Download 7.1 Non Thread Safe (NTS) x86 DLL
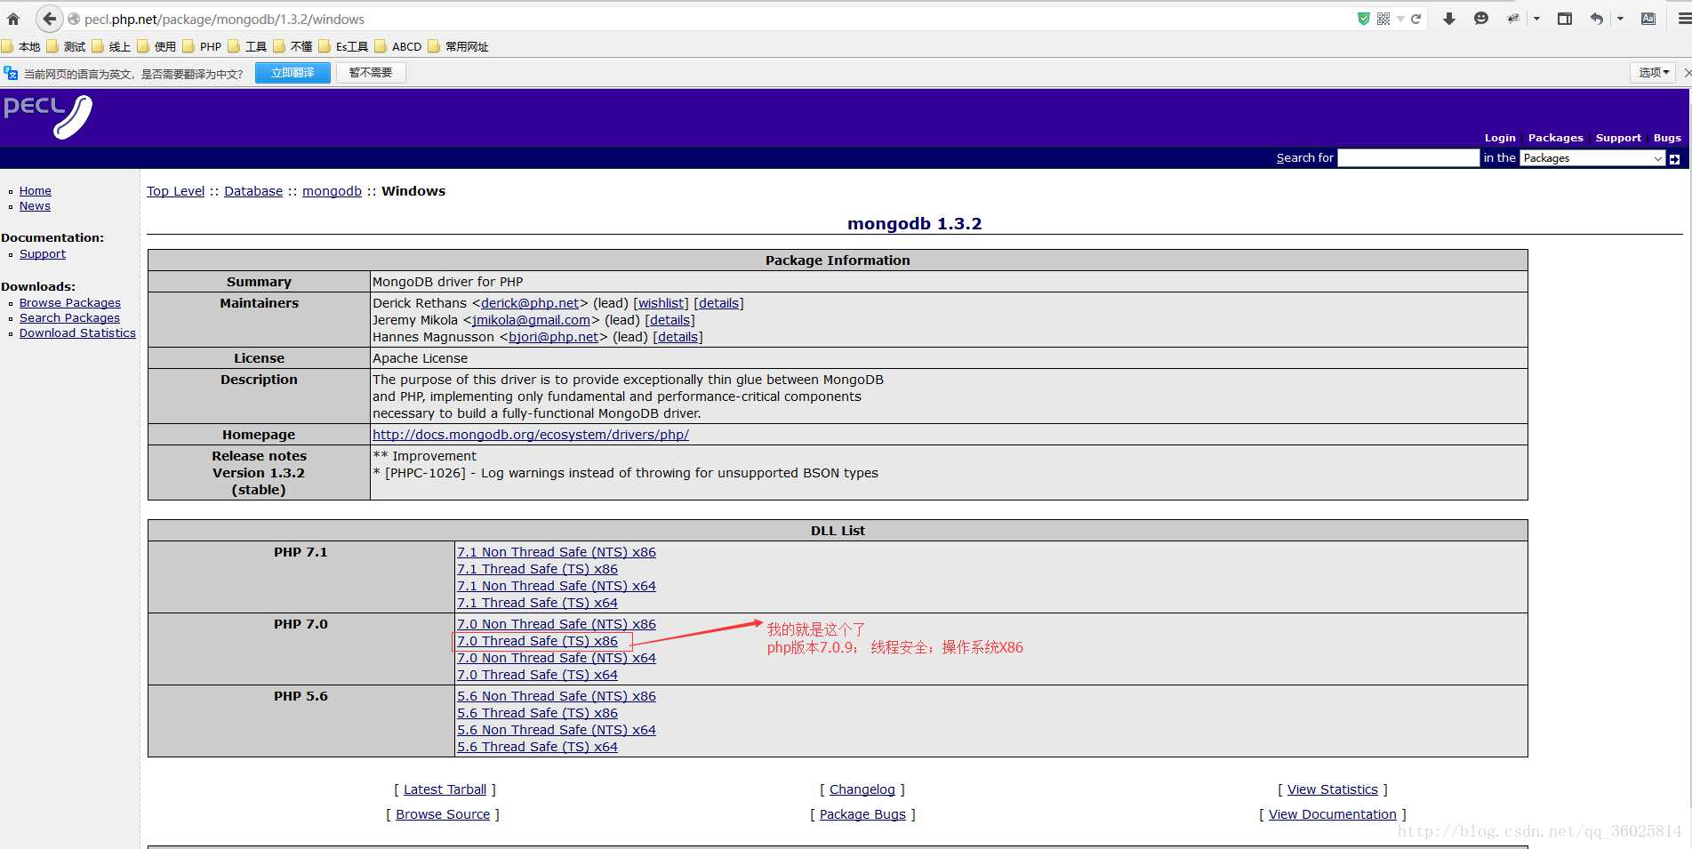 [557, 552]
